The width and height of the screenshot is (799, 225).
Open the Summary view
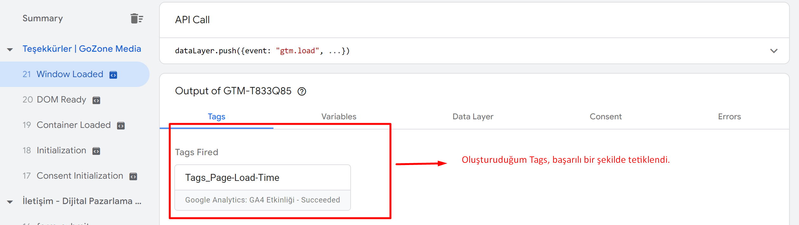43,18
